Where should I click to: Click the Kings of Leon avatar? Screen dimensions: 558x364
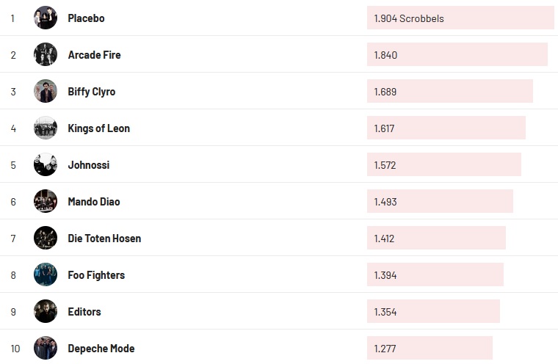click(x=46, y=128)
